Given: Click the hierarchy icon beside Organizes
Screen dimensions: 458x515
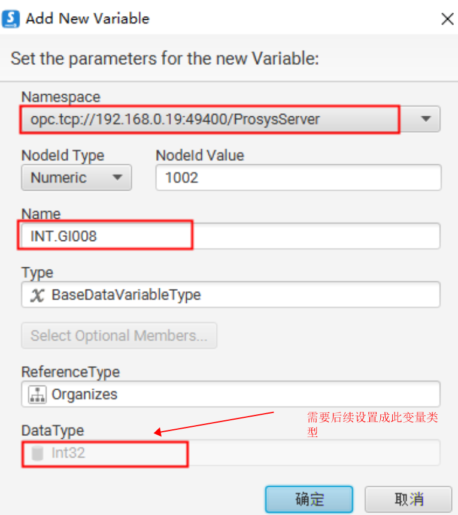Looking at the screenshot, I should click(x=37, y=394).
